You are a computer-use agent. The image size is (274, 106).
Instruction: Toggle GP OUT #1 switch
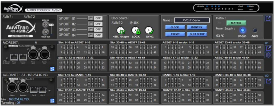coord(95,18)
